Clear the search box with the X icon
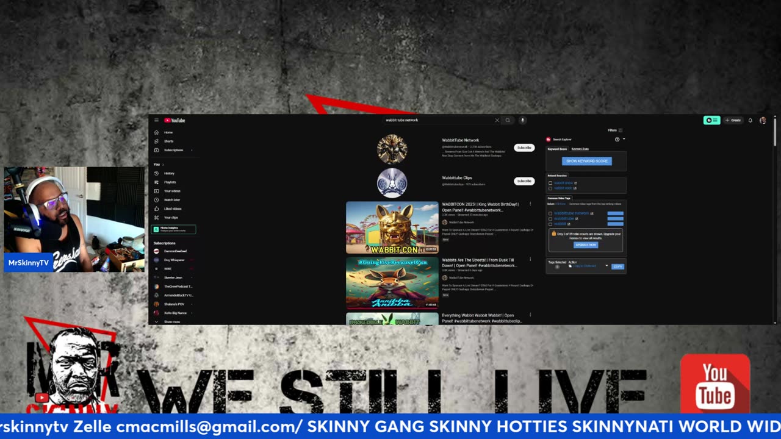Viewport: 781px width, 439px height. (497, 120)
